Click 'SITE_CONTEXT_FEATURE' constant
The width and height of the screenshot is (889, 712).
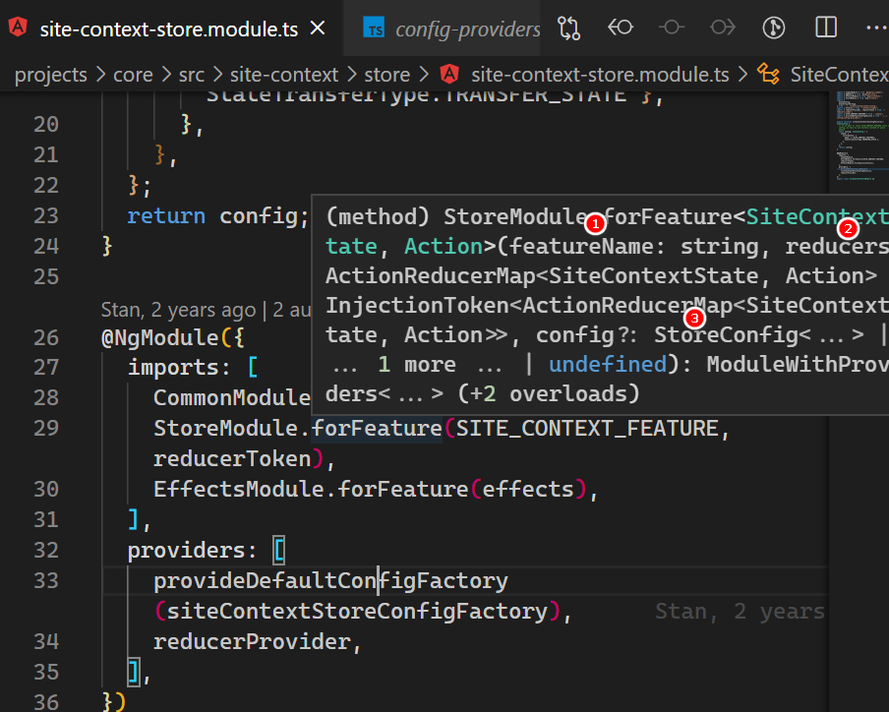tap(587, 428)
